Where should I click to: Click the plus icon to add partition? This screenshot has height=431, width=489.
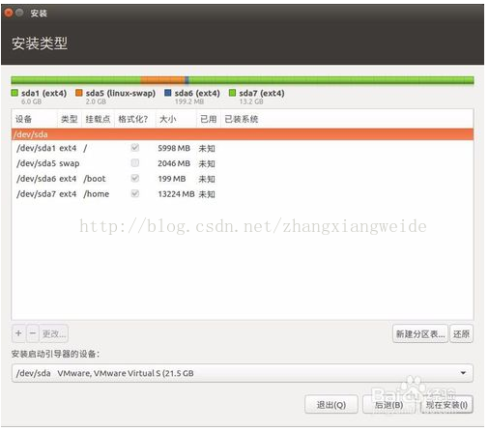coord(18,333)
